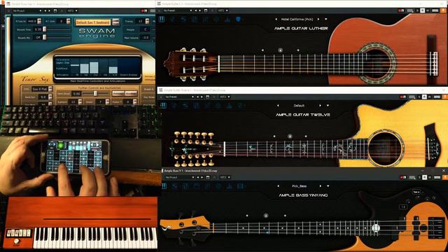Go to the preset before Pick_Bass in Bass
This screenshot has height=252, width=448.
(279, 186)
